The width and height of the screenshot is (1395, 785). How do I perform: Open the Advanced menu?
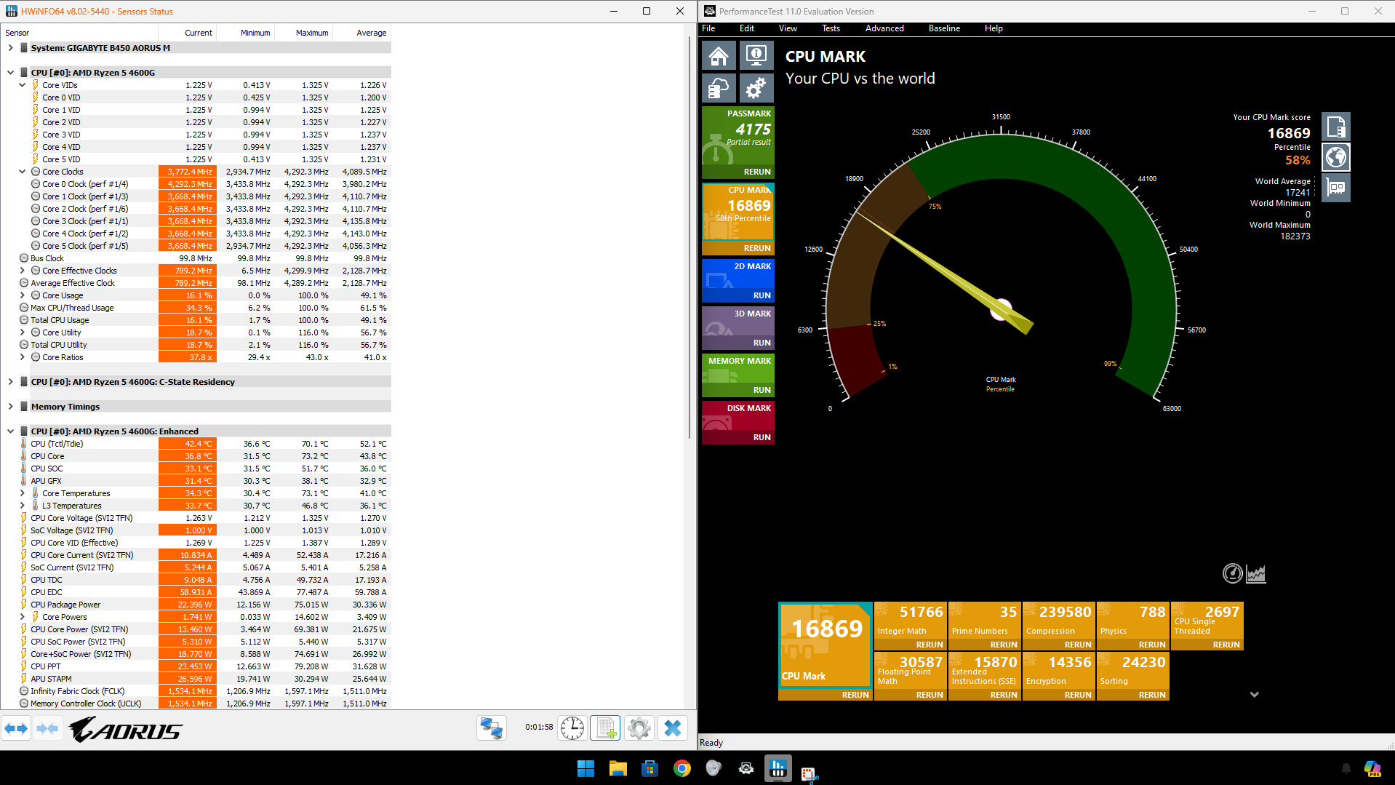pyautogui.click(x=884, y=28)
